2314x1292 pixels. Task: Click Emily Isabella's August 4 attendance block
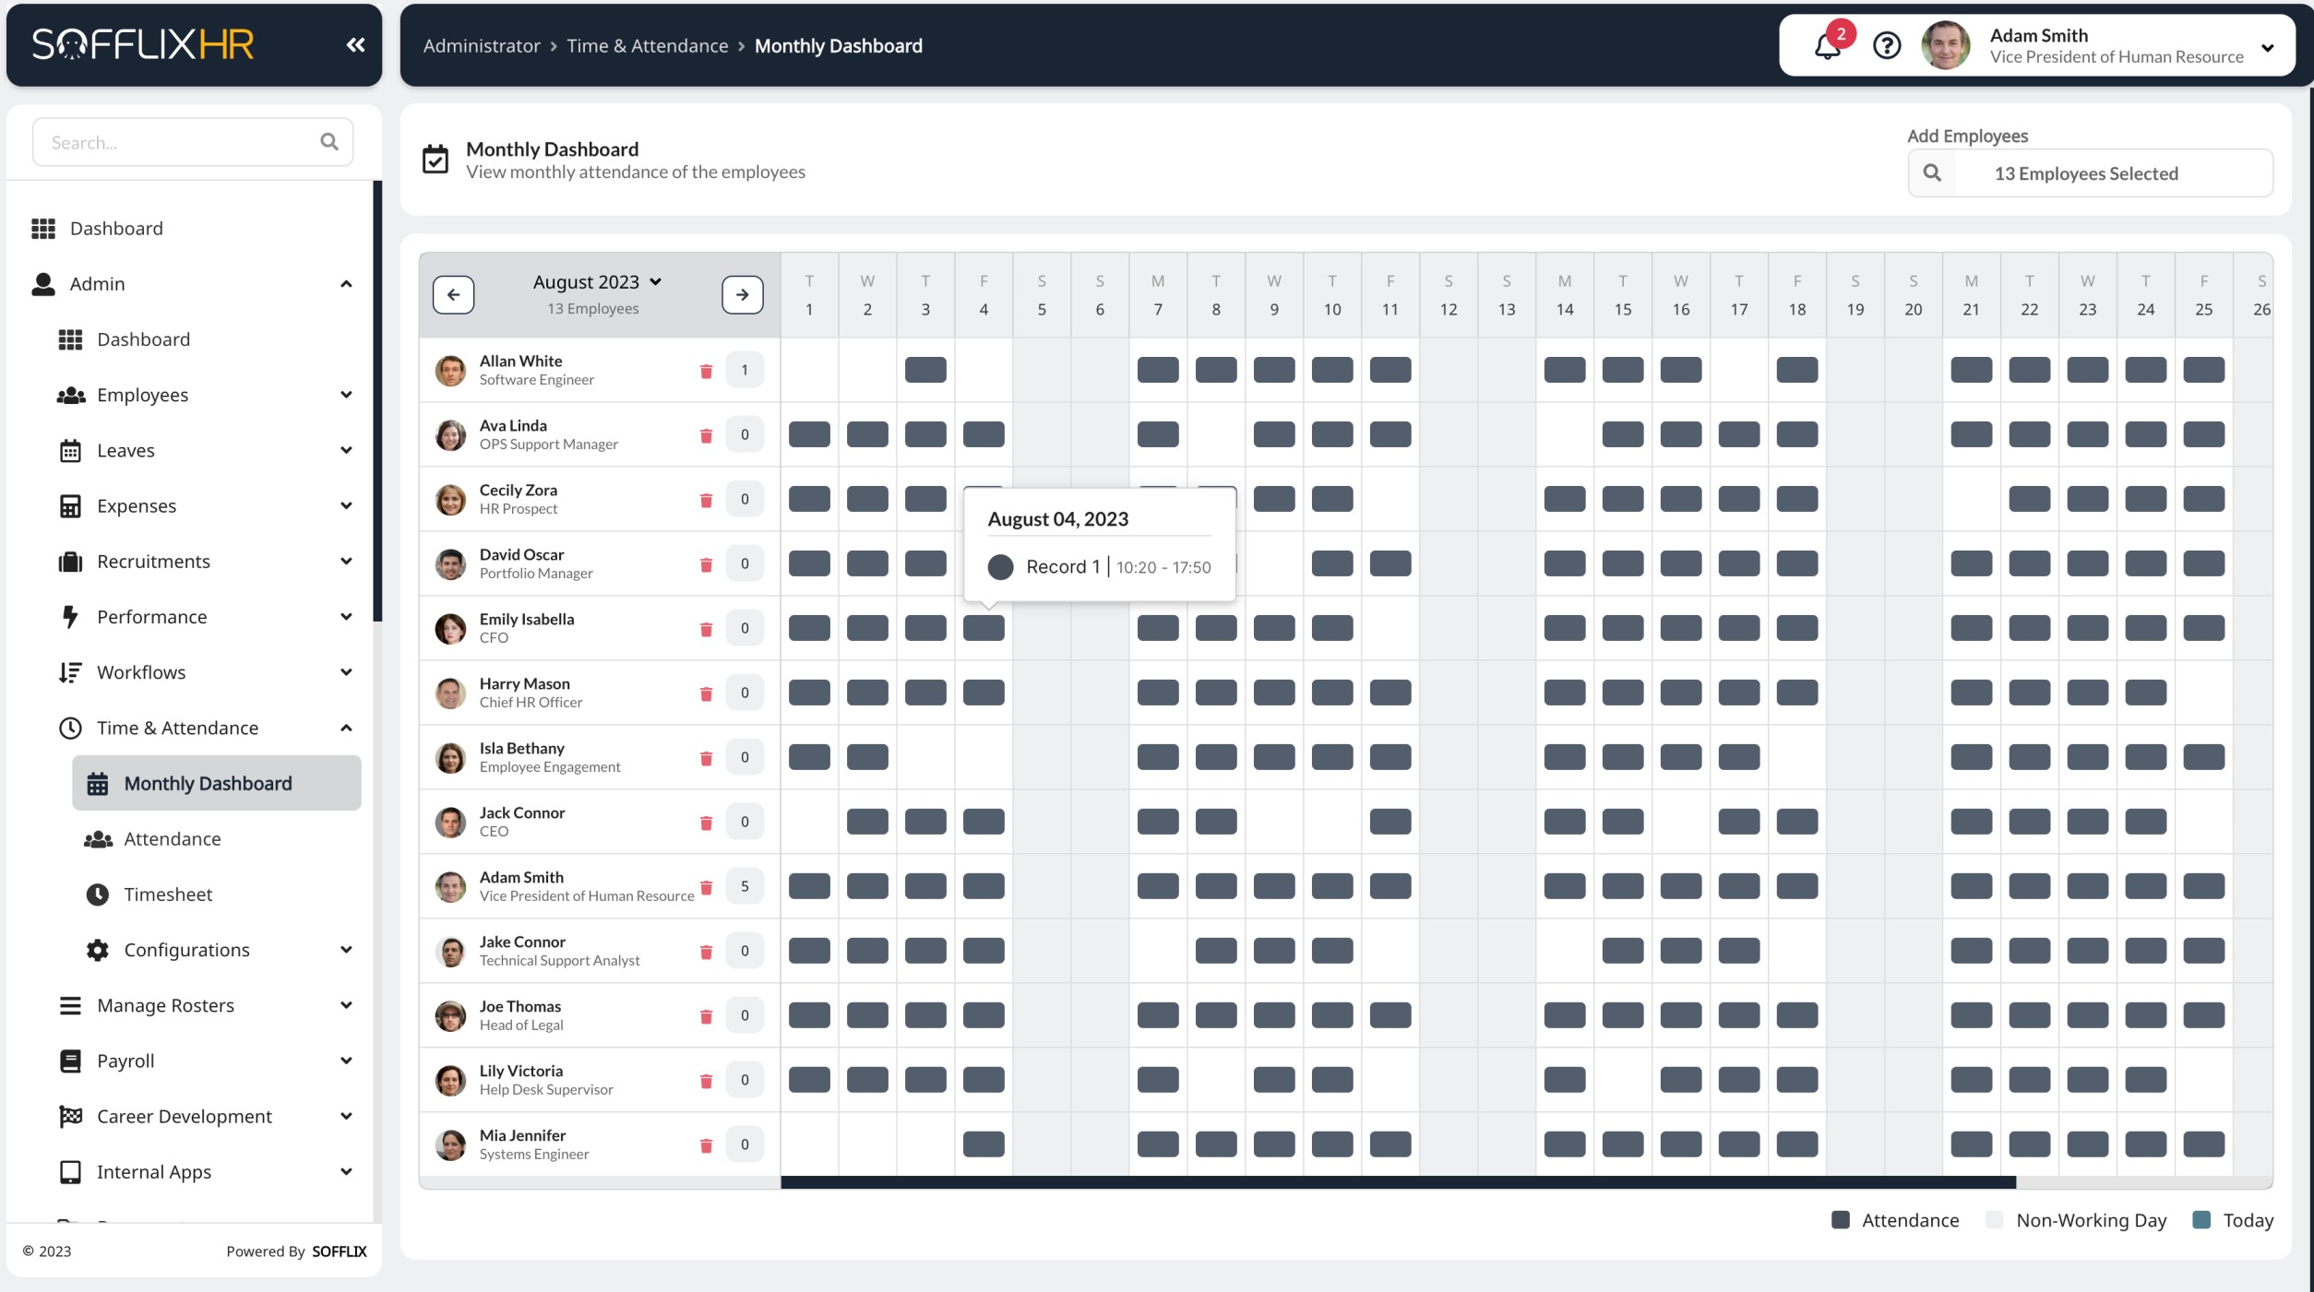point(984,628)
